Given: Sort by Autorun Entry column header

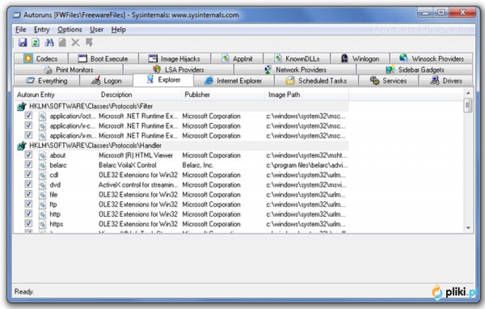Looking at the screenshot, I should 55,95.
